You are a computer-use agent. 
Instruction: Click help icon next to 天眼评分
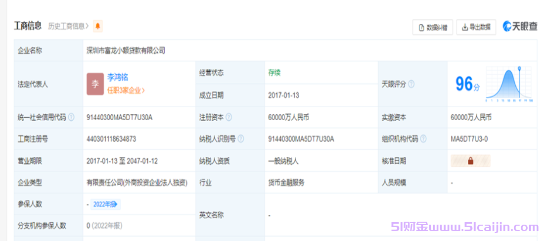point(411,84)
